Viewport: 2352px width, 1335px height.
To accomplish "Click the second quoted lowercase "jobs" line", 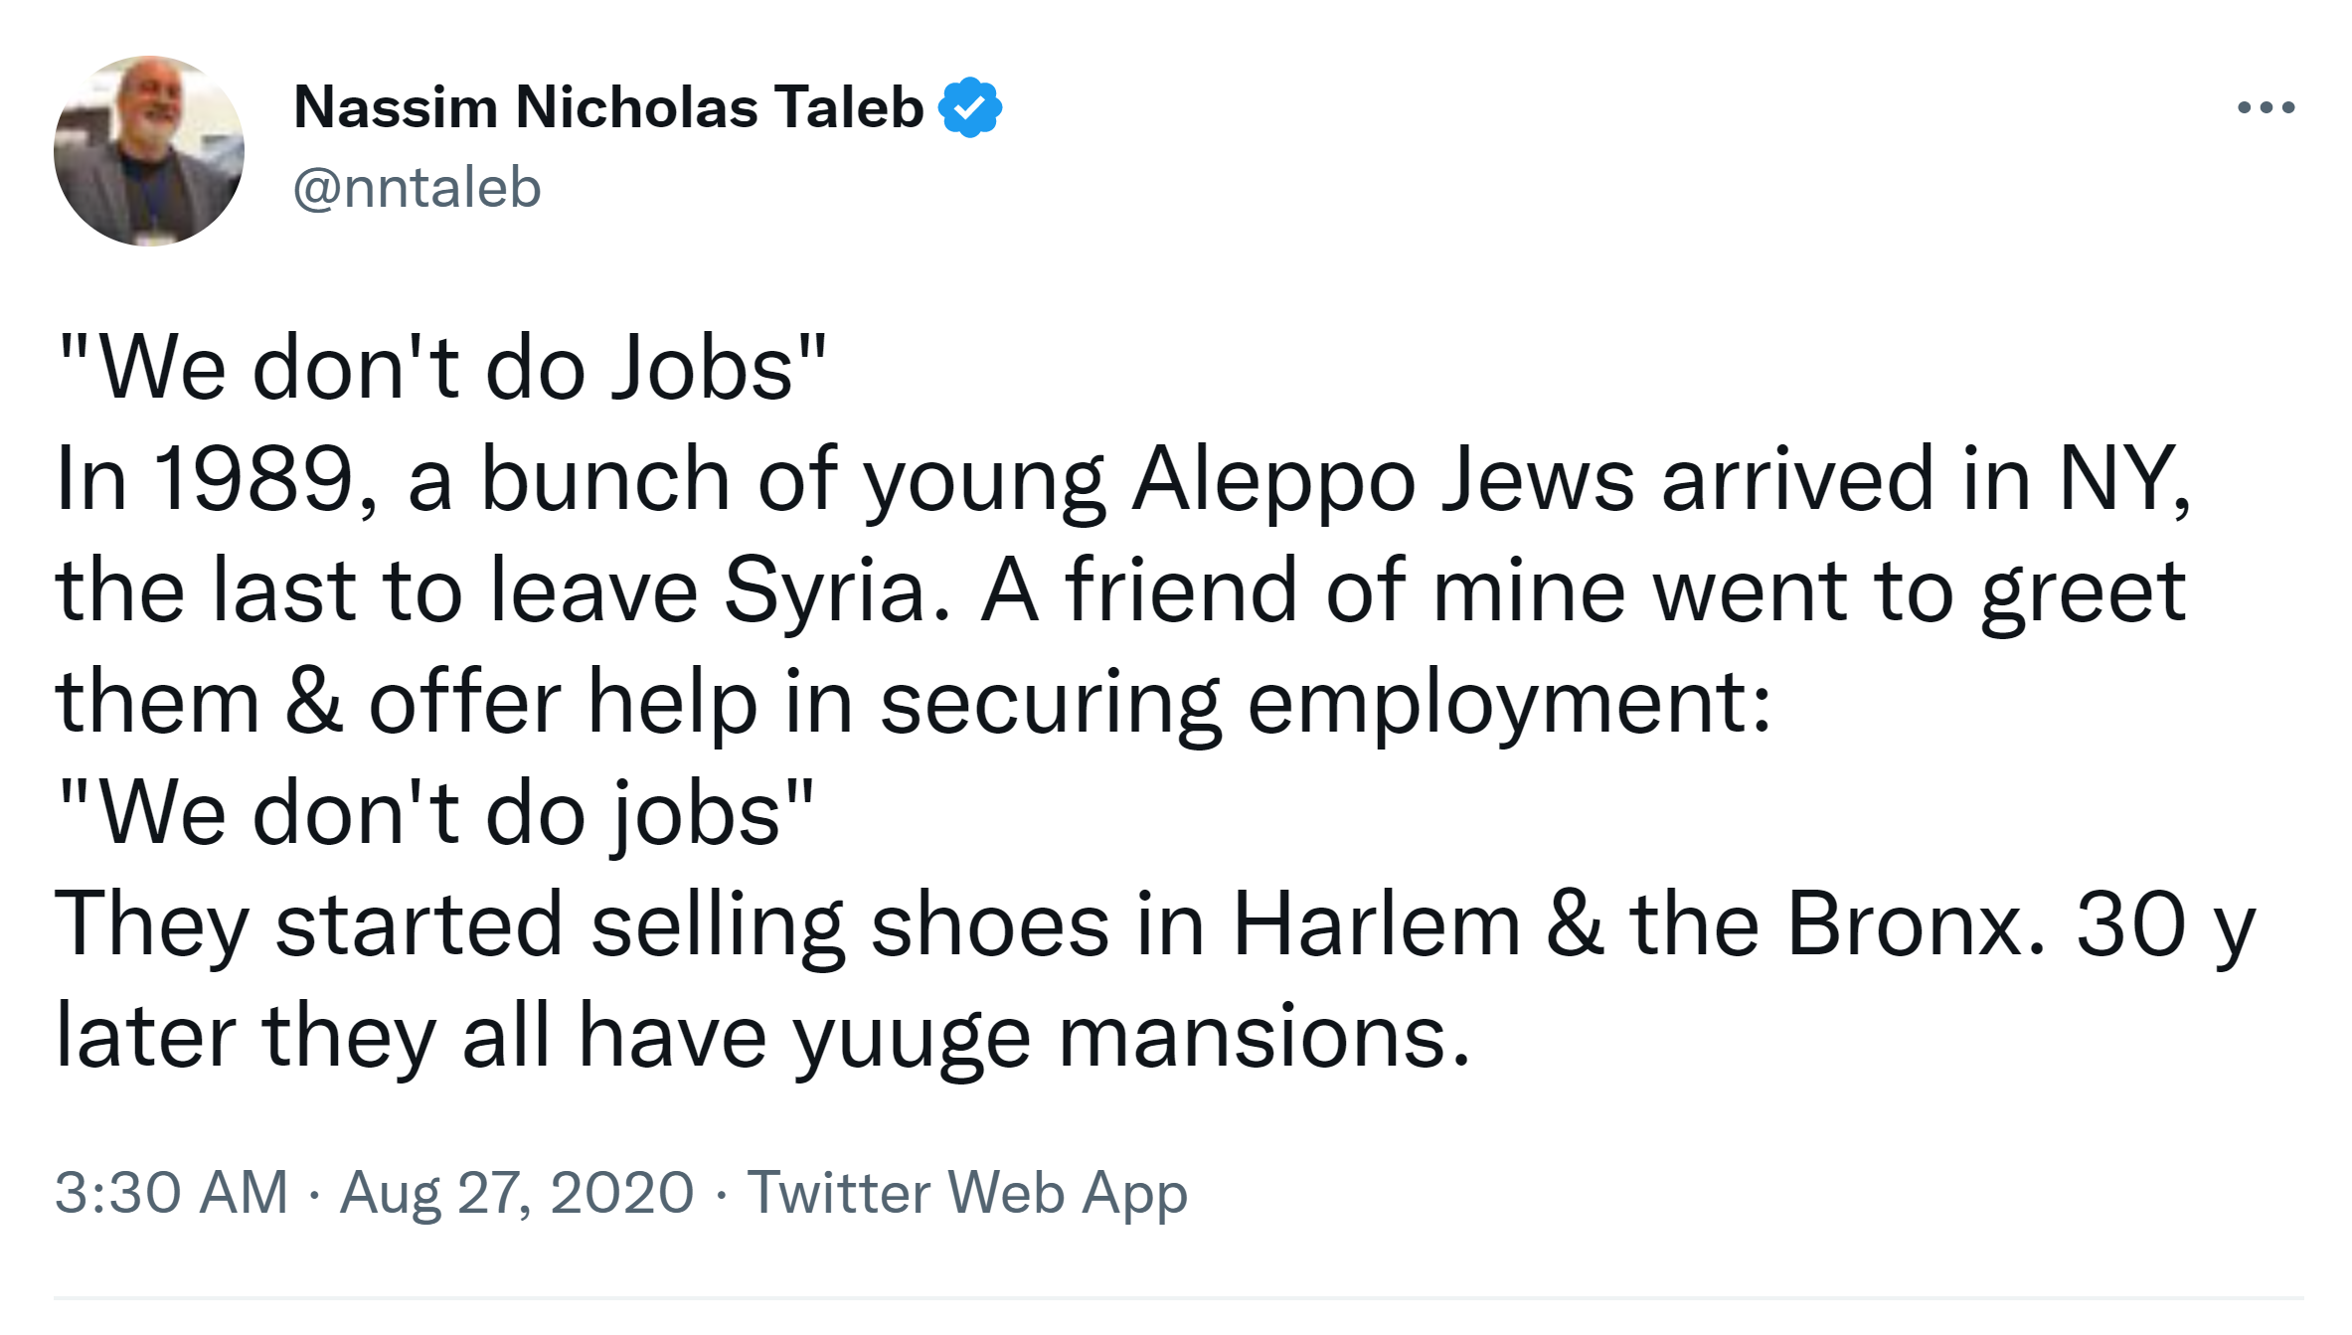I will pyautogui.click(x=436, y=814).
